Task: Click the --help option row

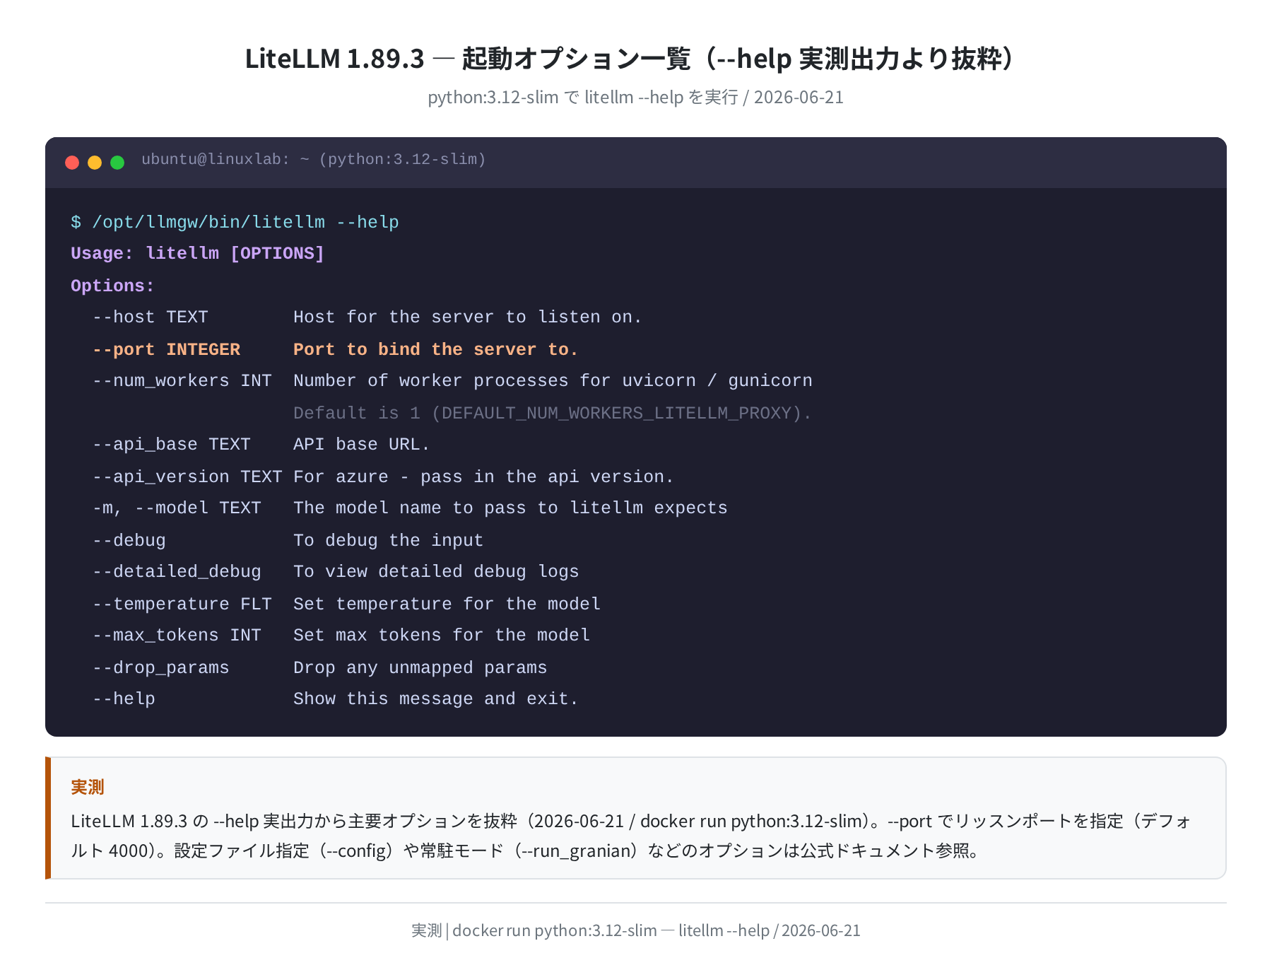Action: [124, 699]
